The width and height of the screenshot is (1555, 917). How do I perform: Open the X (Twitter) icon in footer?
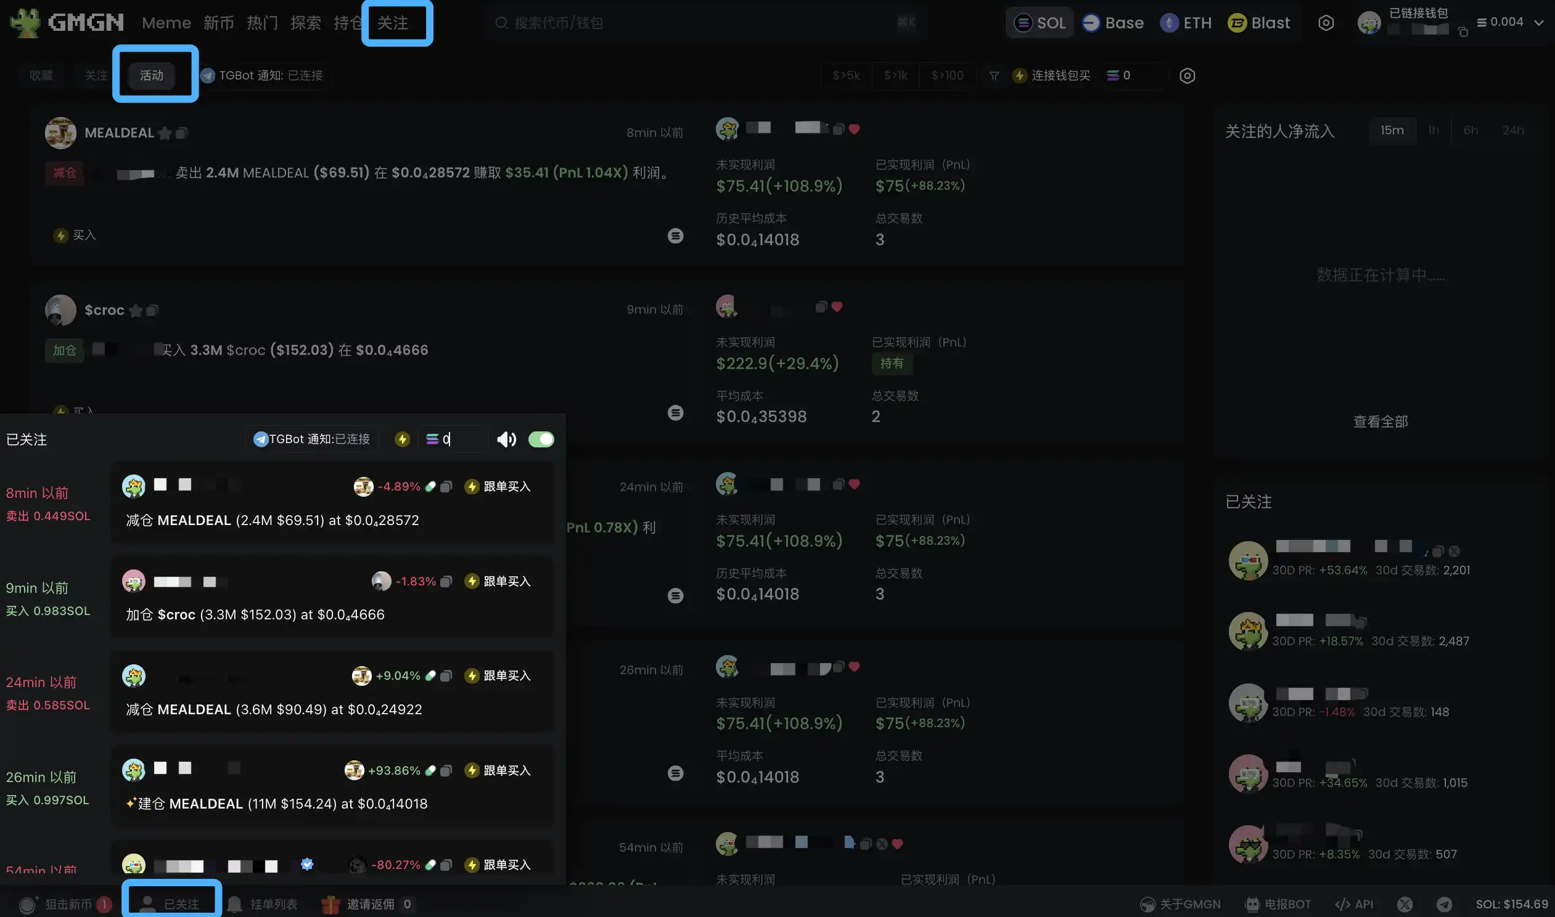pyautogui.click(x=1404, y=904)
